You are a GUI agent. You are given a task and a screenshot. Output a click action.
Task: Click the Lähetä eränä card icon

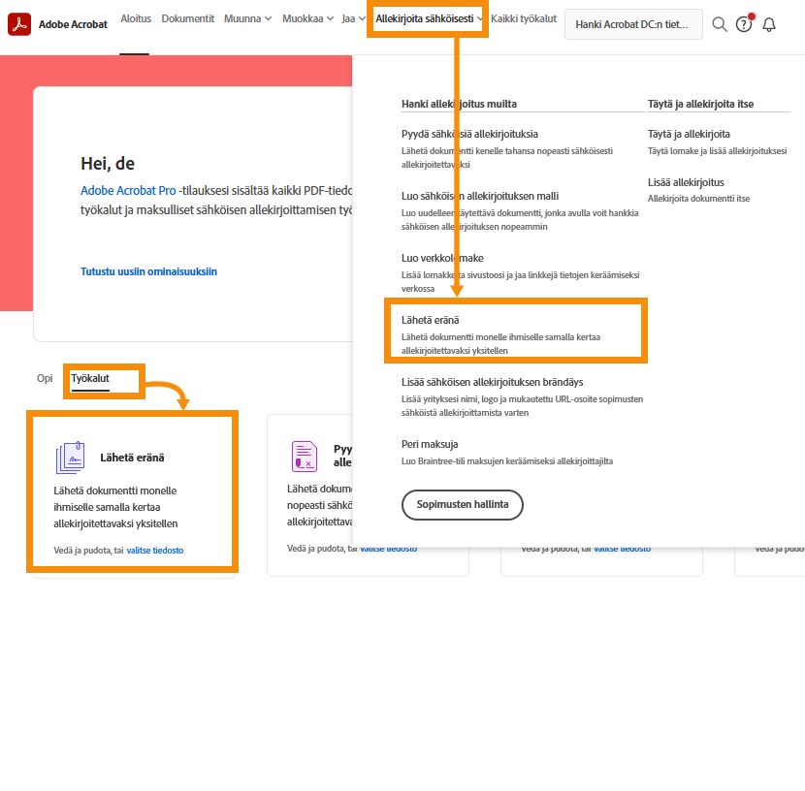coord(71,458)
